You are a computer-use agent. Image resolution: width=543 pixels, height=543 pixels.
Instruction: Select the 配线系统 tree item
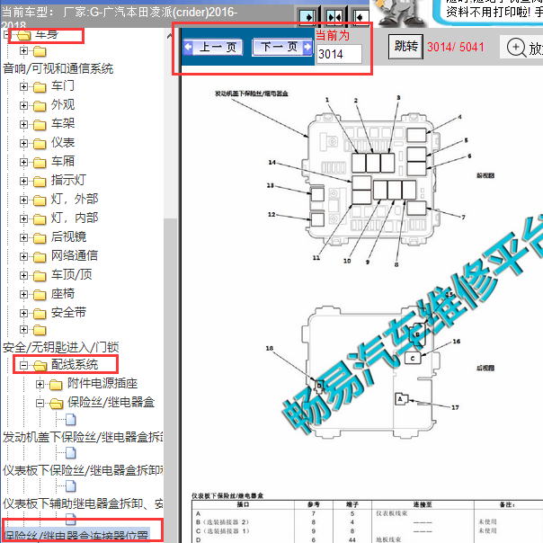pos(75,364)
